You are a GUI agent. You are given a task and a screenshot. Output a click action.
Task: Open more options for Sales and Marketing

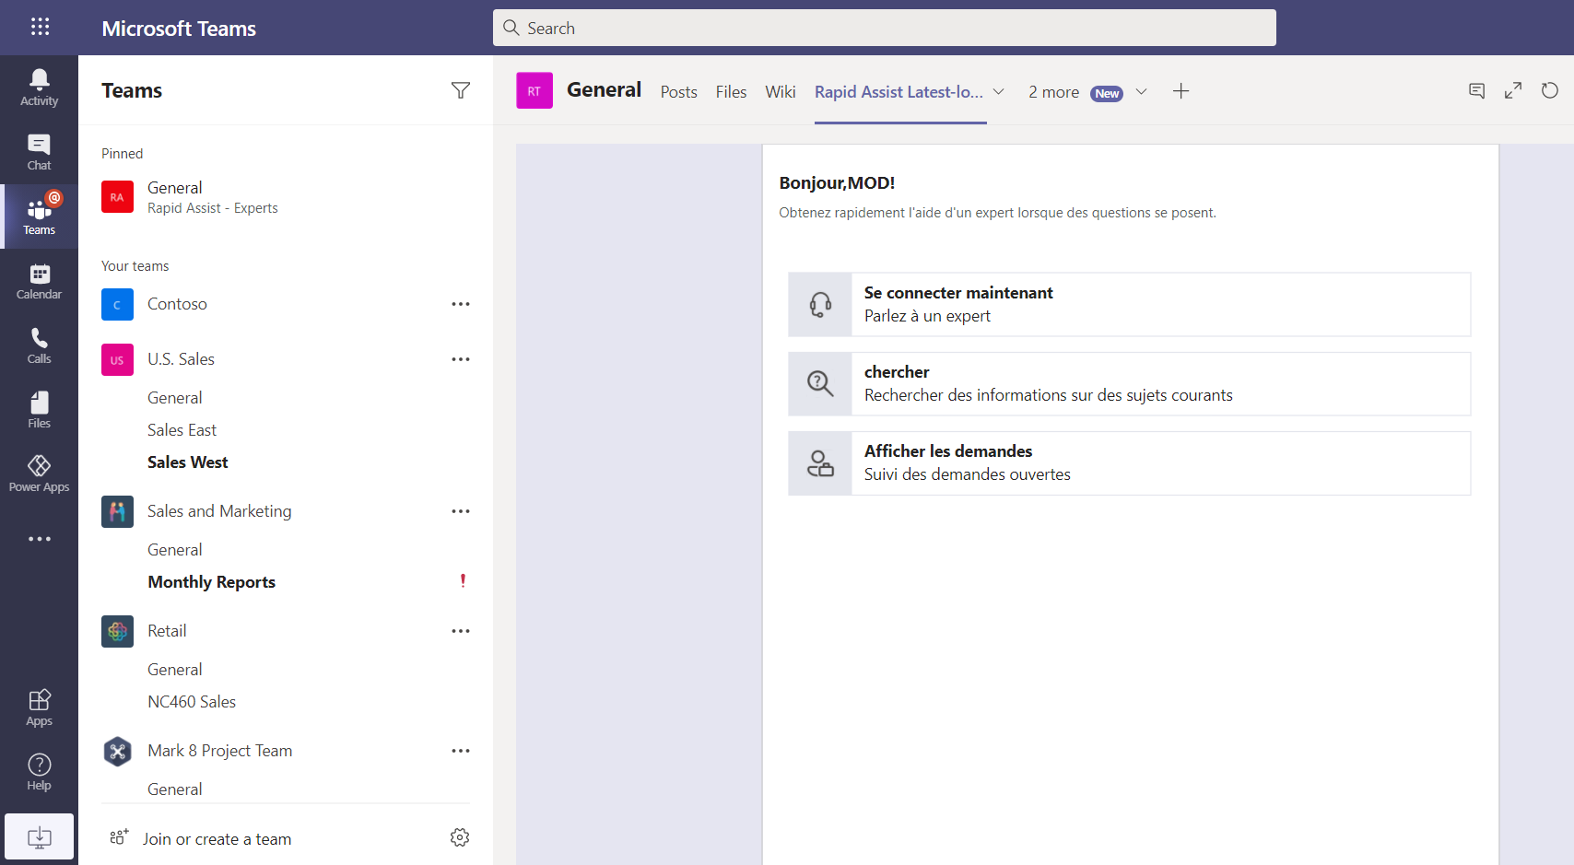coord(461,511)
